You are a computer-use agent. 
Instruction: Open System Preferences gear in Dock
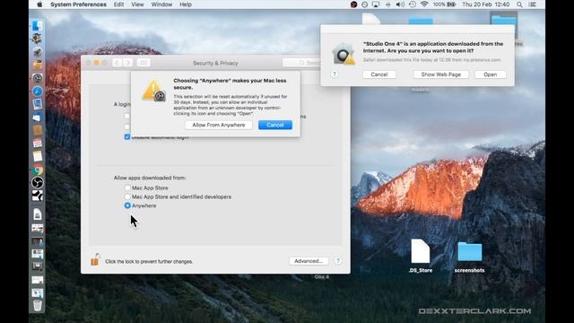(38, 78)
